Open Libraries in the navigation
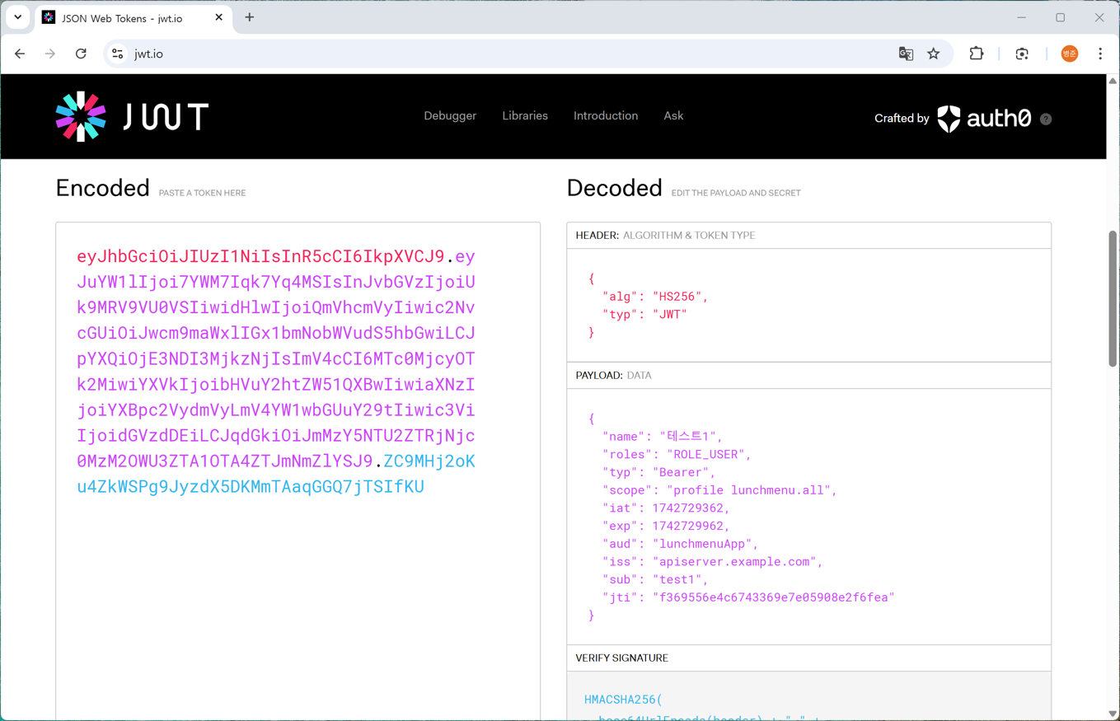1120x721 pixels. [525, 116]
